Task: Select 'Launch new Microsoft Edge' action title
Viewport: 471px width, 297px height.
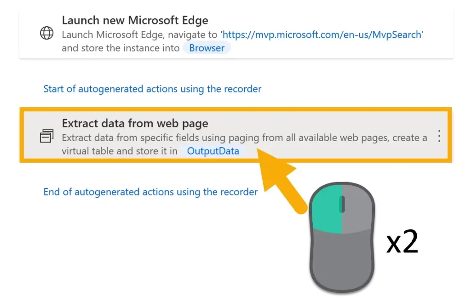Action: click(x=135, y=20)
